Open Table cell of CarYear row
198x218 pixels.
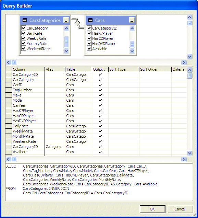click(x=78, y=105)
